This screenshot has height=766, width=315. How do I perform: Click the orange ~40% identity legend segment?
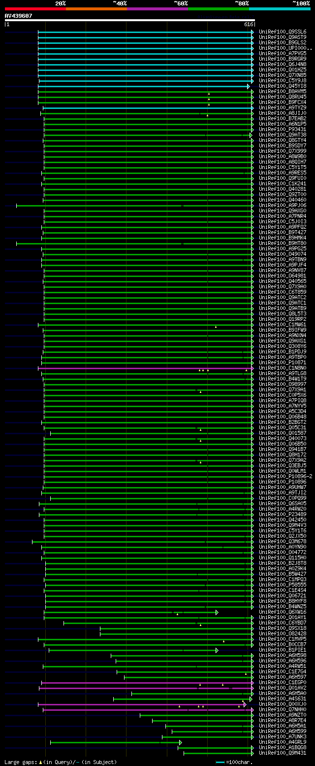[x=96, y=9]
